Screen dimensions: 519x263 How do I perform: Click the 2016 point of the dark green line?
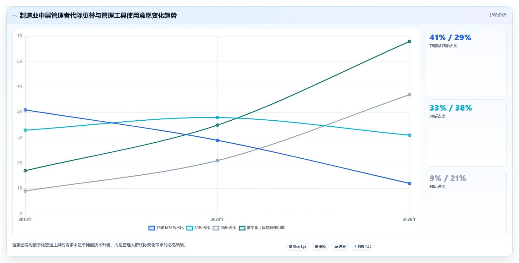[25, 171]
